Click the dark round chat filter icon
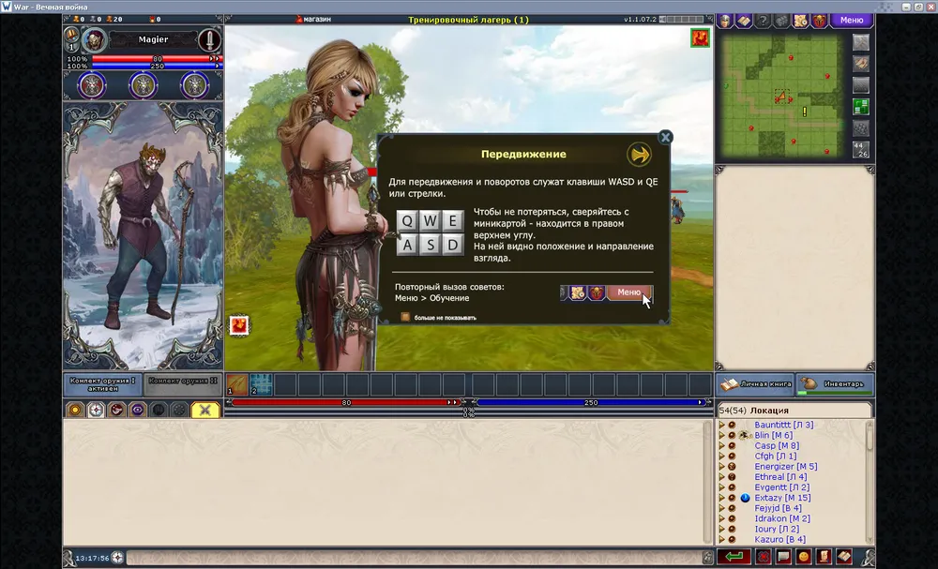938x569 pixels. point(159,410)
